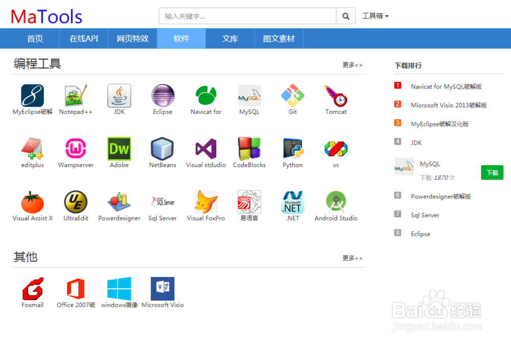The height and width of the screenshot is (344, 511).
Task: Open the 在线API tab
Action: pos(84,38)
